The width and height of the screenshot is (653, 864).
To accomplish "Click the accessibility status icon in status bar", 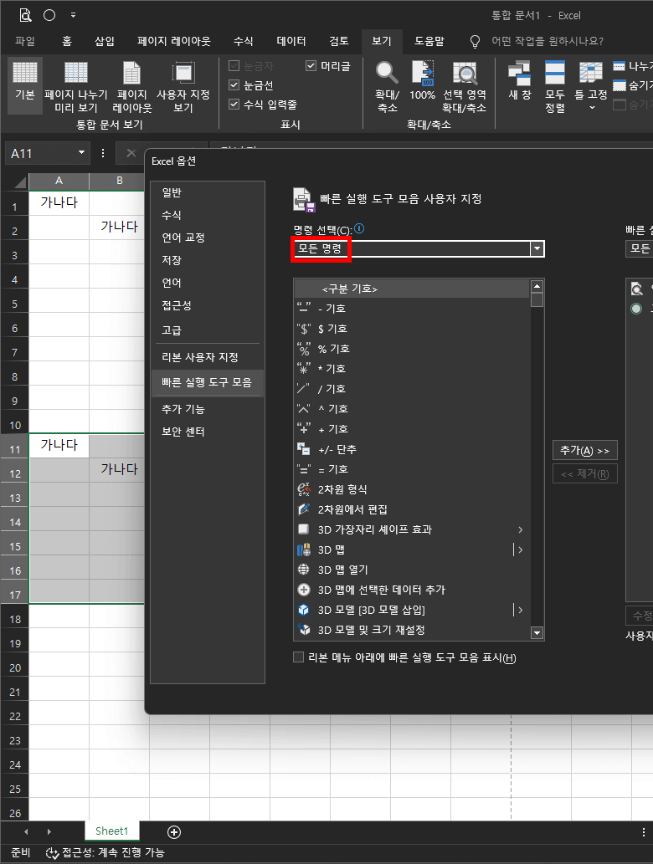I will [x=52, y=853].
